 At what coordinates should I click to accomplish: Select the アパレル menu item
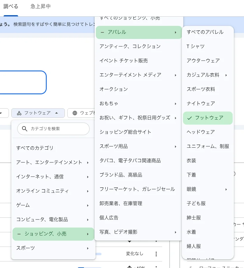pyautogui.click(x=139, y=32)
